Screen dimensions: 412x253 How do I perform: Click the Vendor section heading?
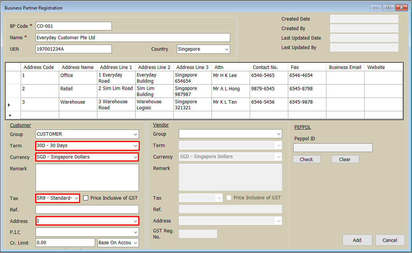pyautogui.click(x=161, y=125)
